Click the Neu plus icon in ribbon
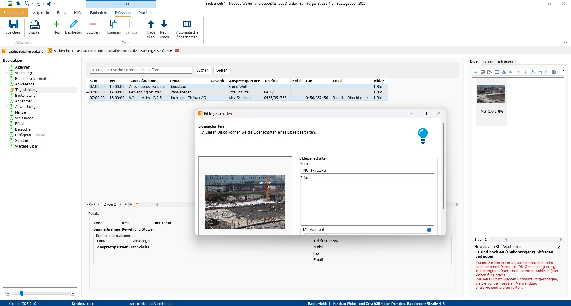The width and height of the screenshot is (571, 306). coord(57,24)
